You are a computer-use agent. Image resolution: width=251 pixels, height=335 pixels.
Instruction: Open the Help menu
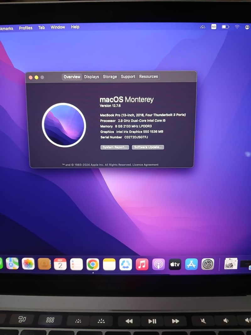click(75, 27)
